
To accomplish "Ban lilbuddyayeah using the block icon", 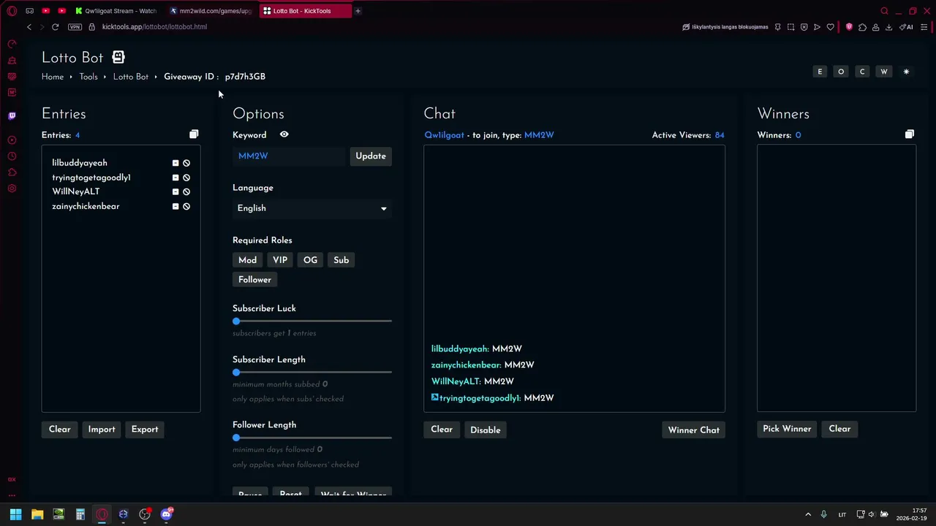I will [186, 163].
